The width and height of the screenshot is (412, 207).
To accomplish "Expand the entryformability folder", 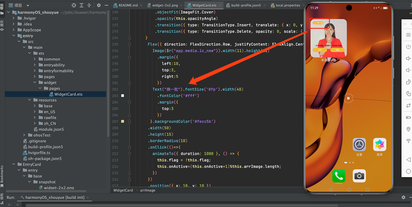I will click(35, 71).
